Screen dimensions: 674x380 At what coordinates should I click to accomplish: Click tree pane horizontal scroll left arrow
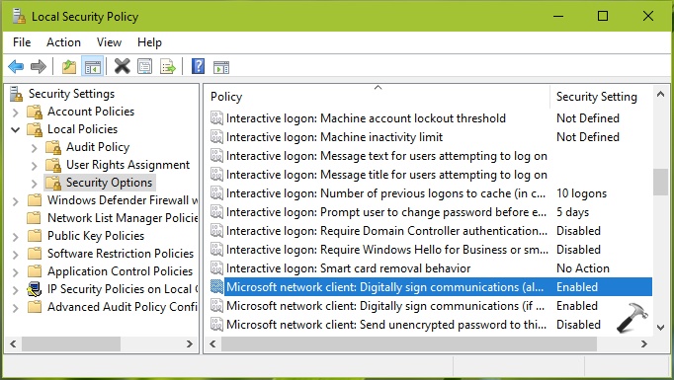(x=13, y=343)
